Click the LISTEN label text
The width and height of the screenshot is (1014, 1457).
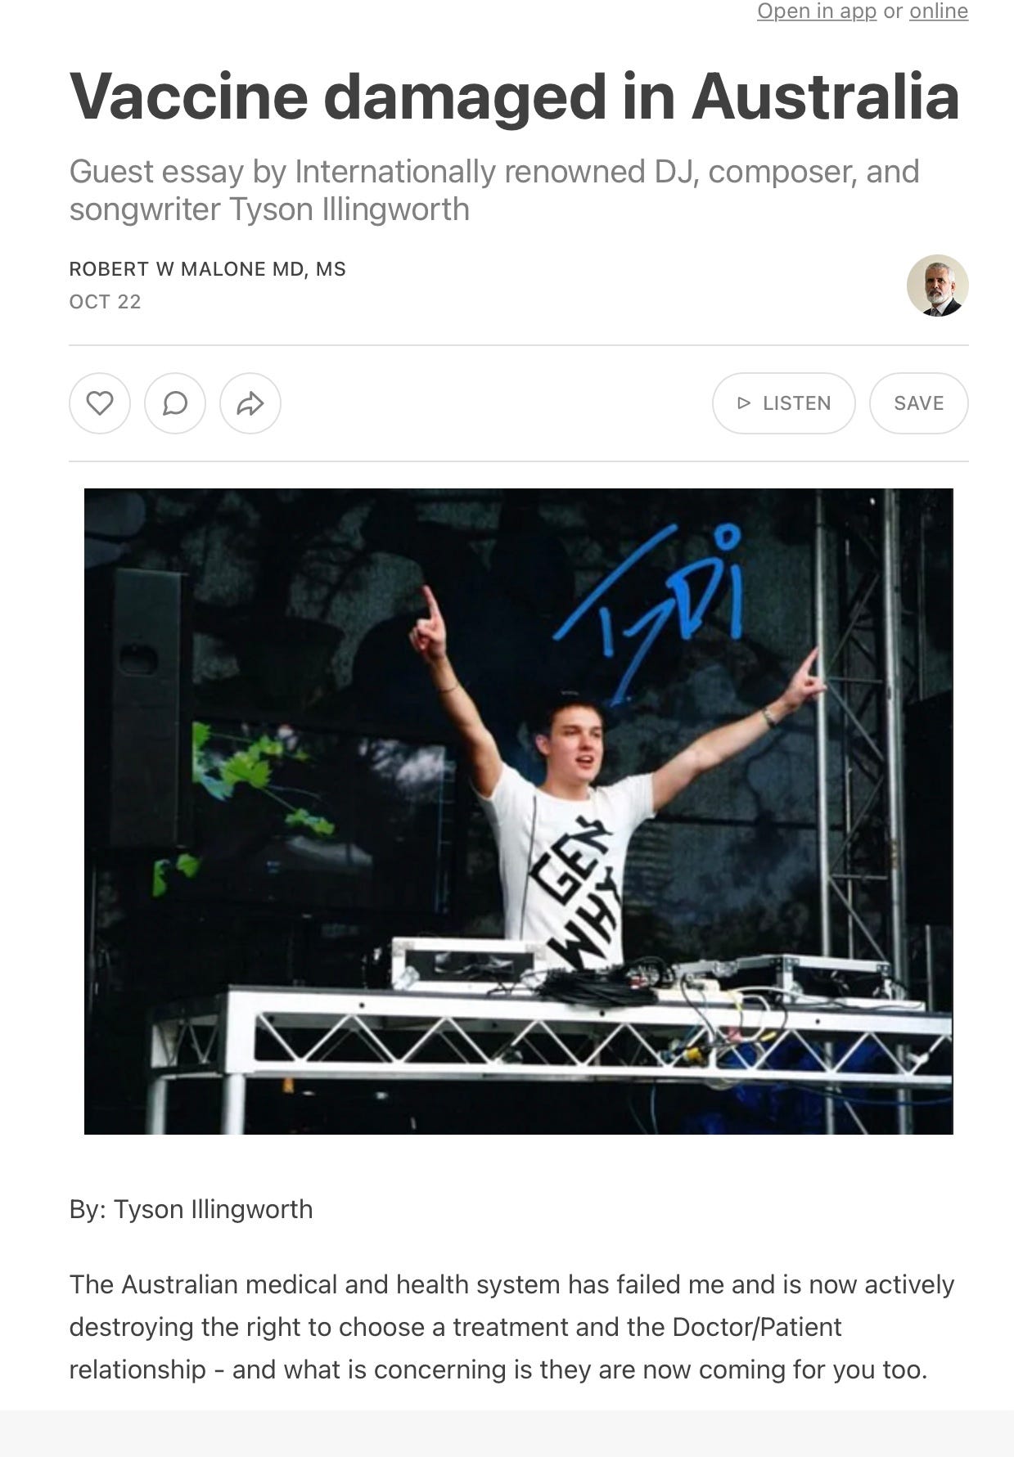(x=797, y=403)
